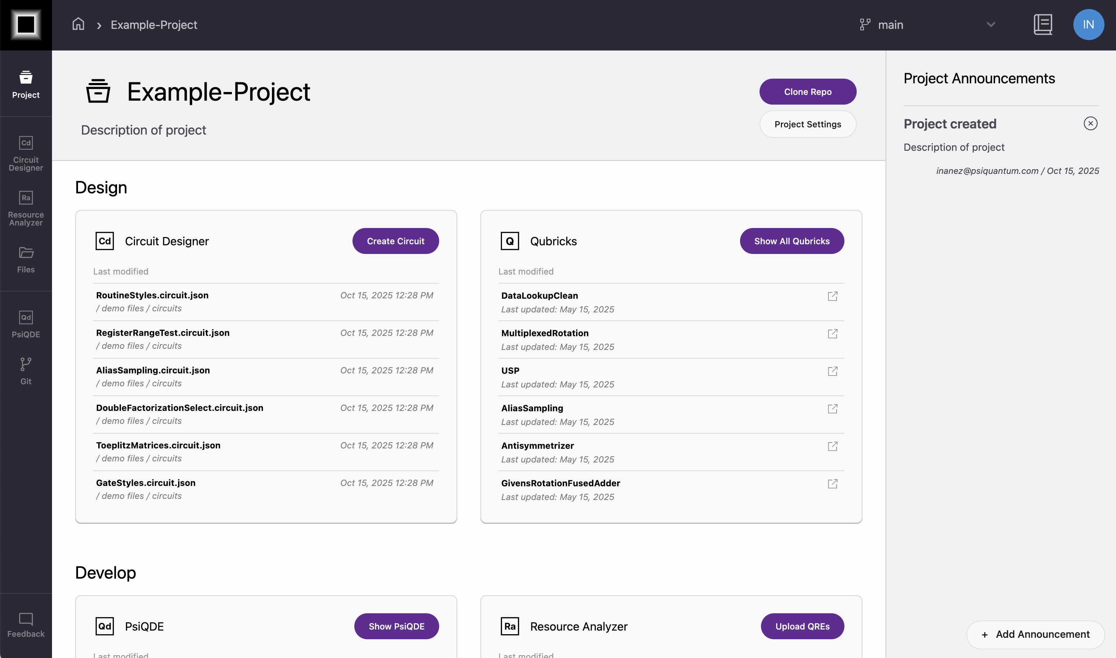Open Feedback from the sidebar
The width and height of the screenshot is (1116, 658).
click(26, 625)
